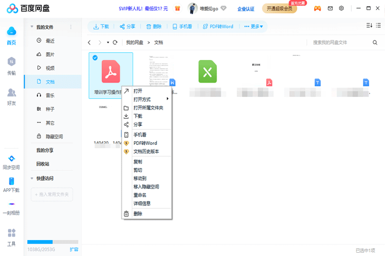
Task: Open the 传输 transfer sidebar icon
Action: 11,65
